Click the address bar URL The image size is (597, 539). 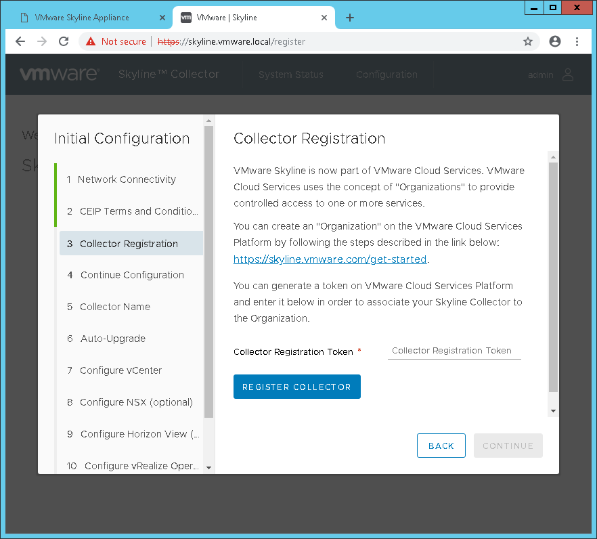(x=231, y=41)
